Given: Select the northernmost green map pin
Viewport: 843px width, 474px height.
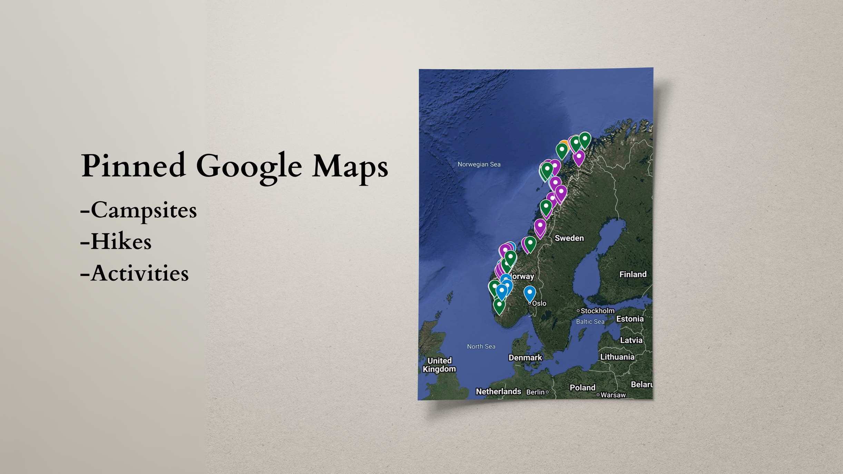Looking at the screenshot, I should [585, 140].
